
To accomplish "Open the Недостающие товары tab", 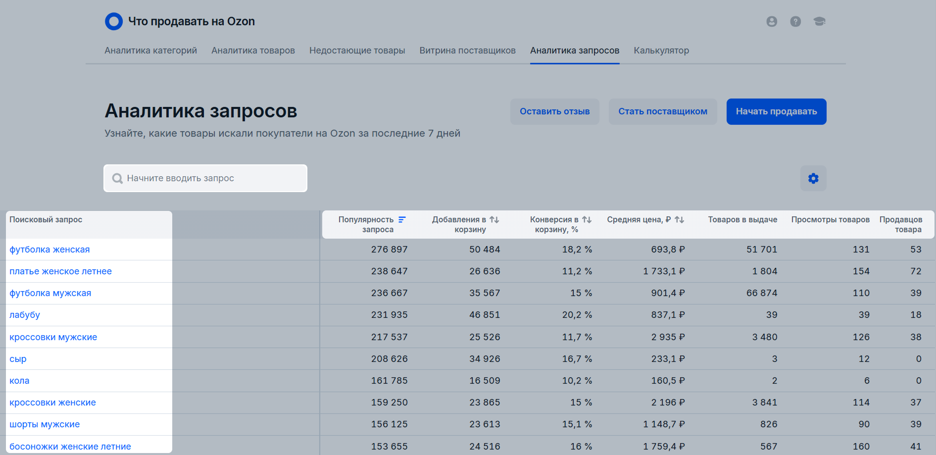I will 357,51.
